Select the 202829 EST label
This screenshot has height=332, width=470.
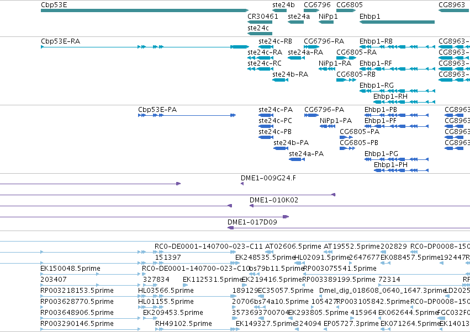click(394, 247)
